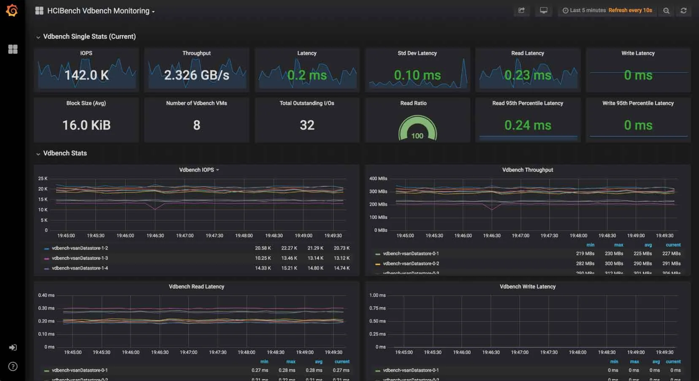
Task: Click the Total Outstanding I/Os panel title
Action: [x=307, y=103]
